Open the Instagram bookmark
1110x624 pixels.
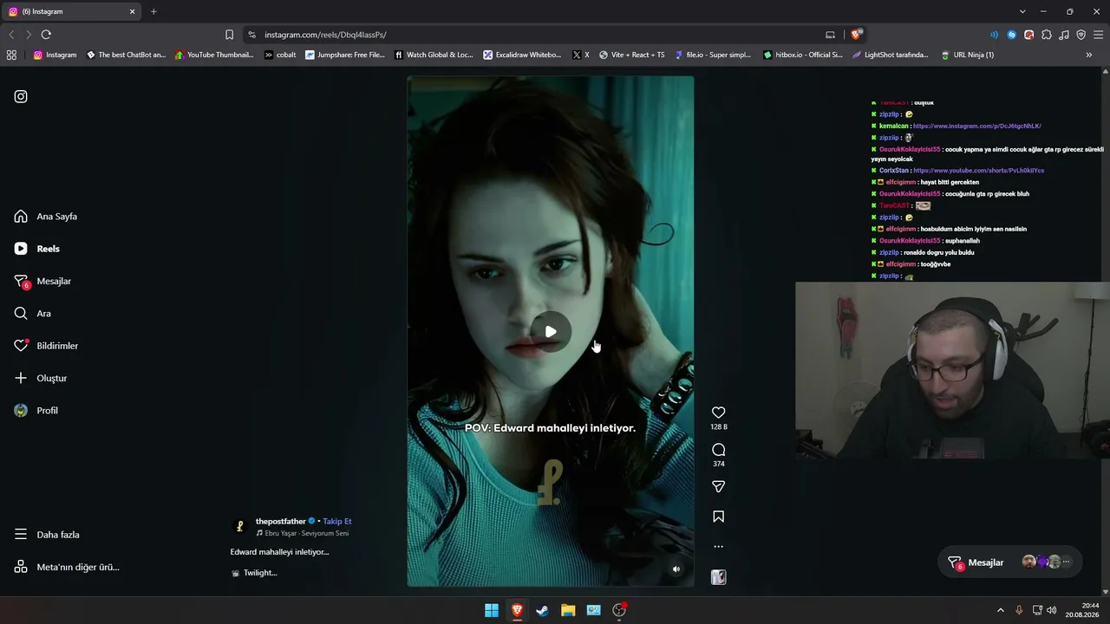(x=55, y=55)
